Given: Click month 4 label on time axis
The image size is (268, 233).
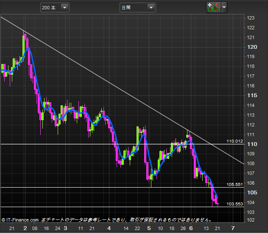Looking at the screenshot, I should click(109, 228).
